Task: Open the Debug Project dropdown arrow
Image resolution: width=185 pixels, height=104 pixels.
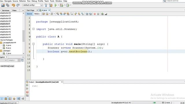Action: click(64, 5)
